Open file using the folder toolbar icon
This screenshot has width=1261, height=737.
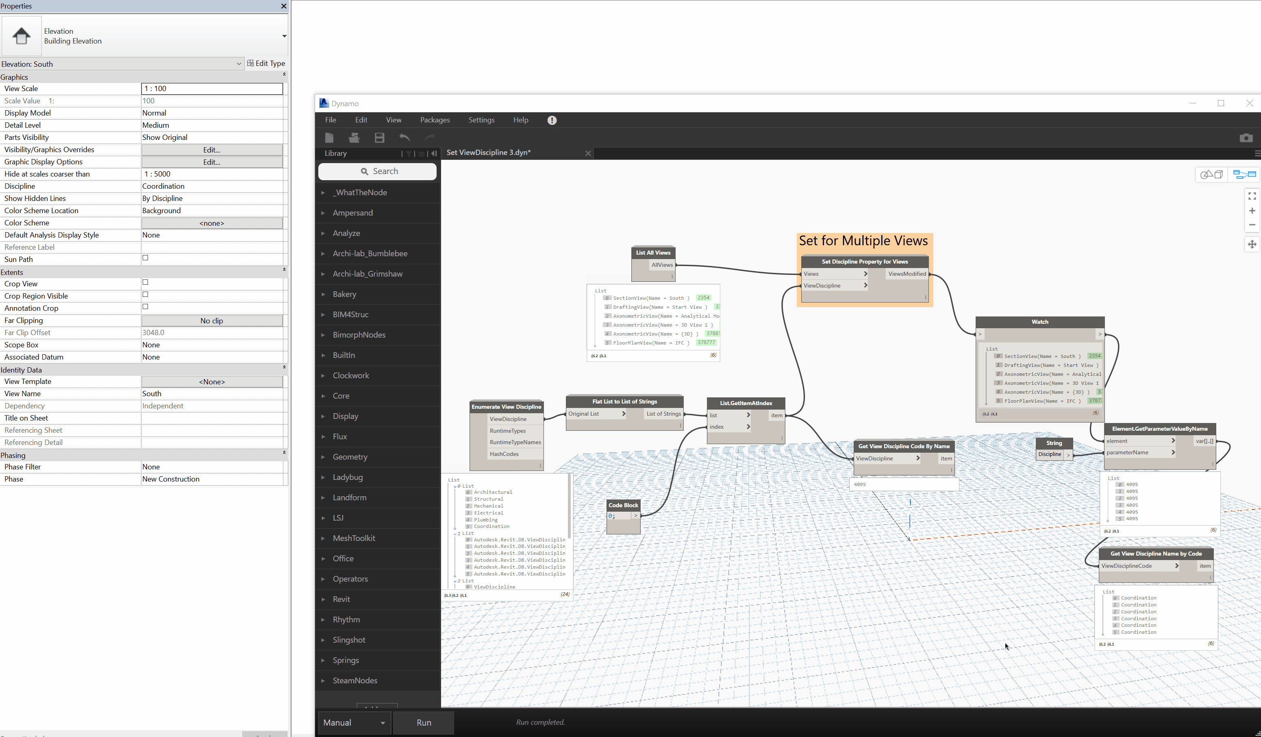354,138
